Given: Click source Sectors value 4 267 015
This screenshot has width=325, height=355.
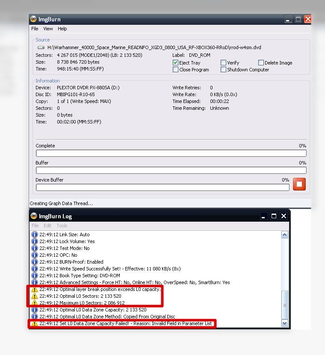Looking at the screenshot, I should coord(100,55).
